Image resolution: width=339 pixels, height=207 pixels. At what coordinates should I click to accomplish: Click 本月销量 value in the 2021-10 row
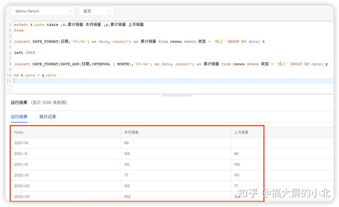[x=127, y=143]
